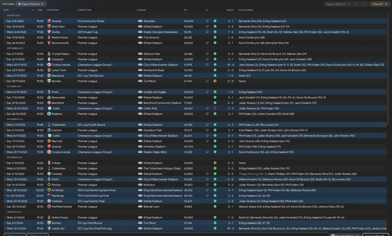Click the Fulham club crest
This screenshot has height=236, width=392.
pyautogui.click(x=49, y=163)
